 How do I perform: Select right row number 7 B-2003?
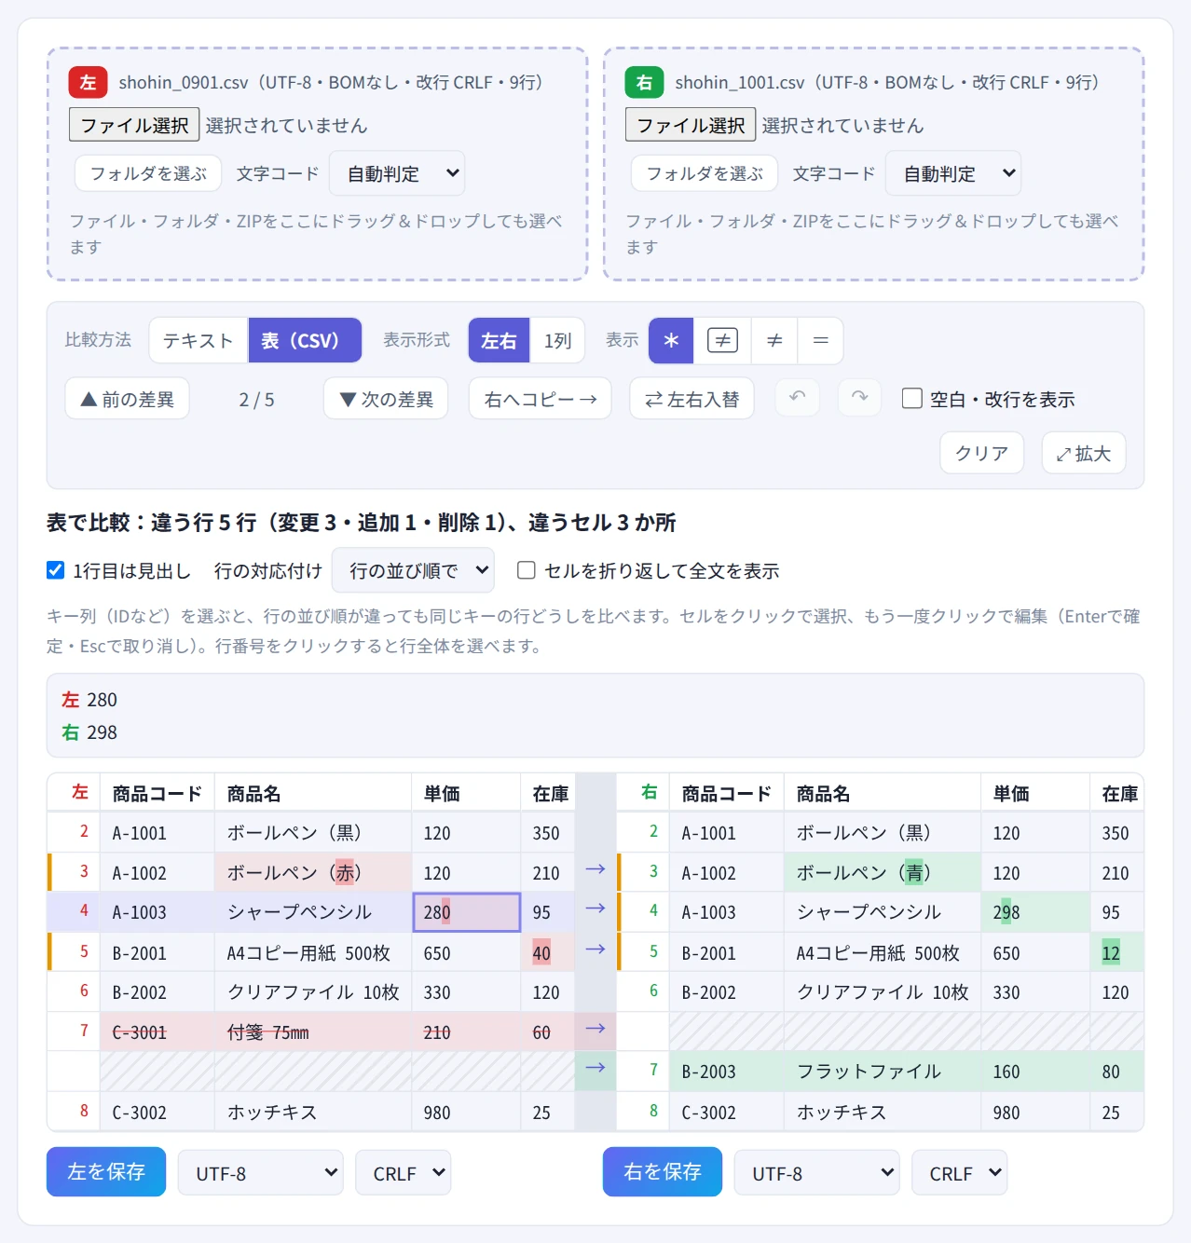click(x=644, y=1070)
